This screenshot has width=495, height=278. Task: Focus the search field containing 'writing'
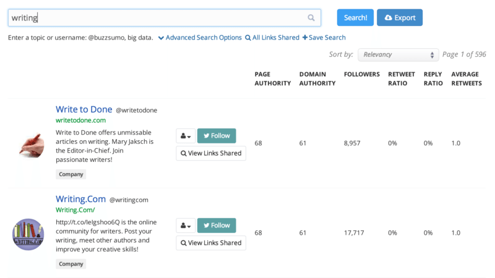pos(165,18)
